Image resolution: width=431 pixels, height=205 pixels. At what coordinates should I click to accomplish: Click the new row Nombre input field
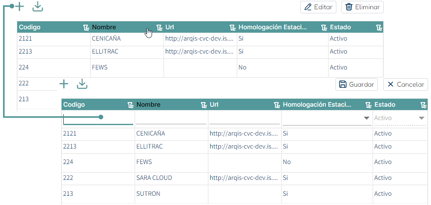click(171, 119)
